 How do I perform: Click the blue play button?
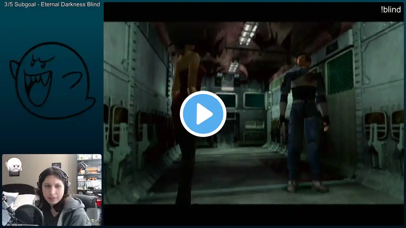click(203, 114)
